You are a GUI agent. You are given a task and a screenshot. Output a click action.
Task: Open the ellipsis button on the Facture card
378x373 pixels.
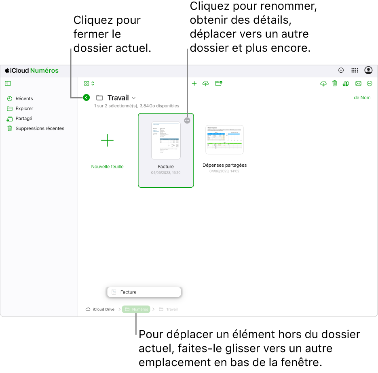pyautogui.click(x=187, y=120)
